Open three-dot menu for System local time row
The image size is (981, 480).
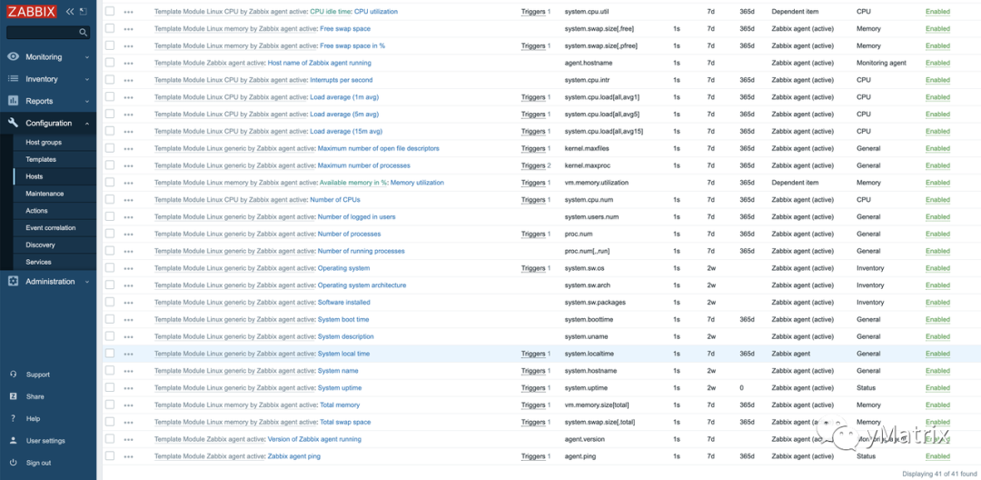(128, 354)
